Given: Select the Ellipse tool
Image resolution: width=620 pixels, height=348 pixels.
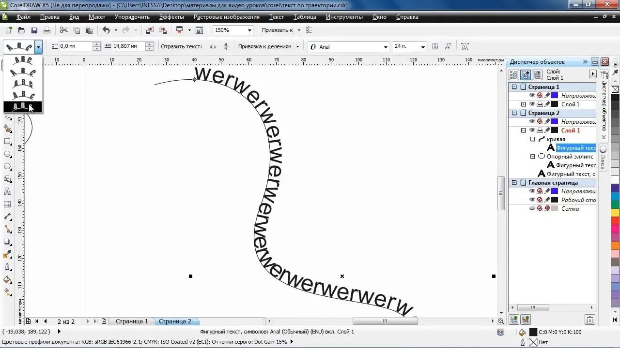Looking at the screenshot, I should (x=8, y=154).
